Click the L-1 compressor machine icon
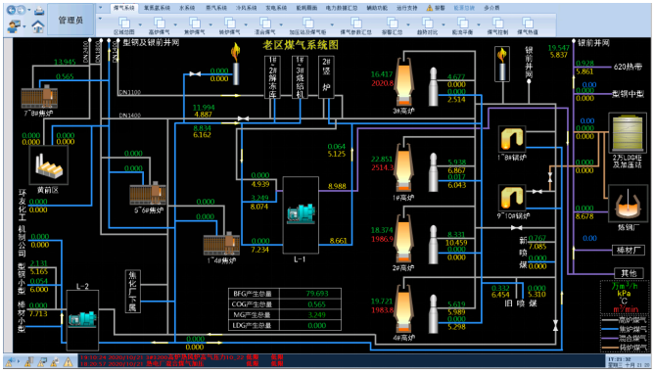The image size is (654, 373). coord(301,213)
